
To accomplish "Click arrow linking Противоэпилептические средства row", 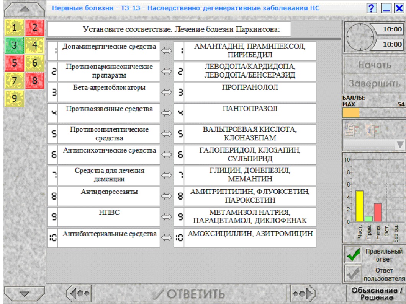I will click(167, 134).
